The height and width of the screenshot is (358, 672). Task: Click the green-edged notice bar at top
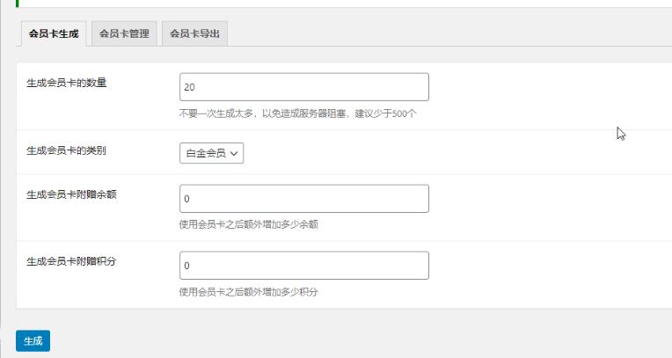(x=344, y=4)
